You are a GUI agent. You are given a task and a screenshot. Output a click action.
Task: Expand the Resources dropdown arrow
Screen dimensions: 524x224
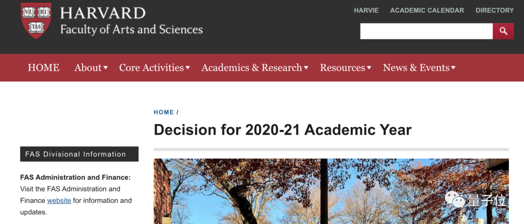[369, 68]
